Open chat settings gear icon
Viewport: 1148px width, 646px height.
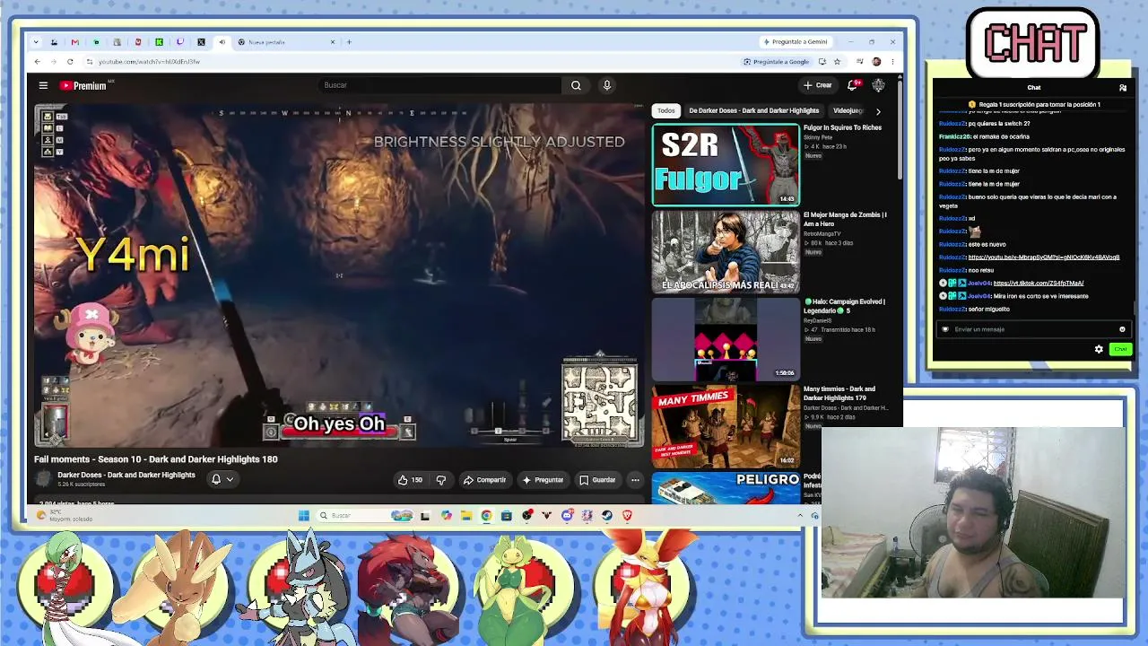(x=1099, y=349)
